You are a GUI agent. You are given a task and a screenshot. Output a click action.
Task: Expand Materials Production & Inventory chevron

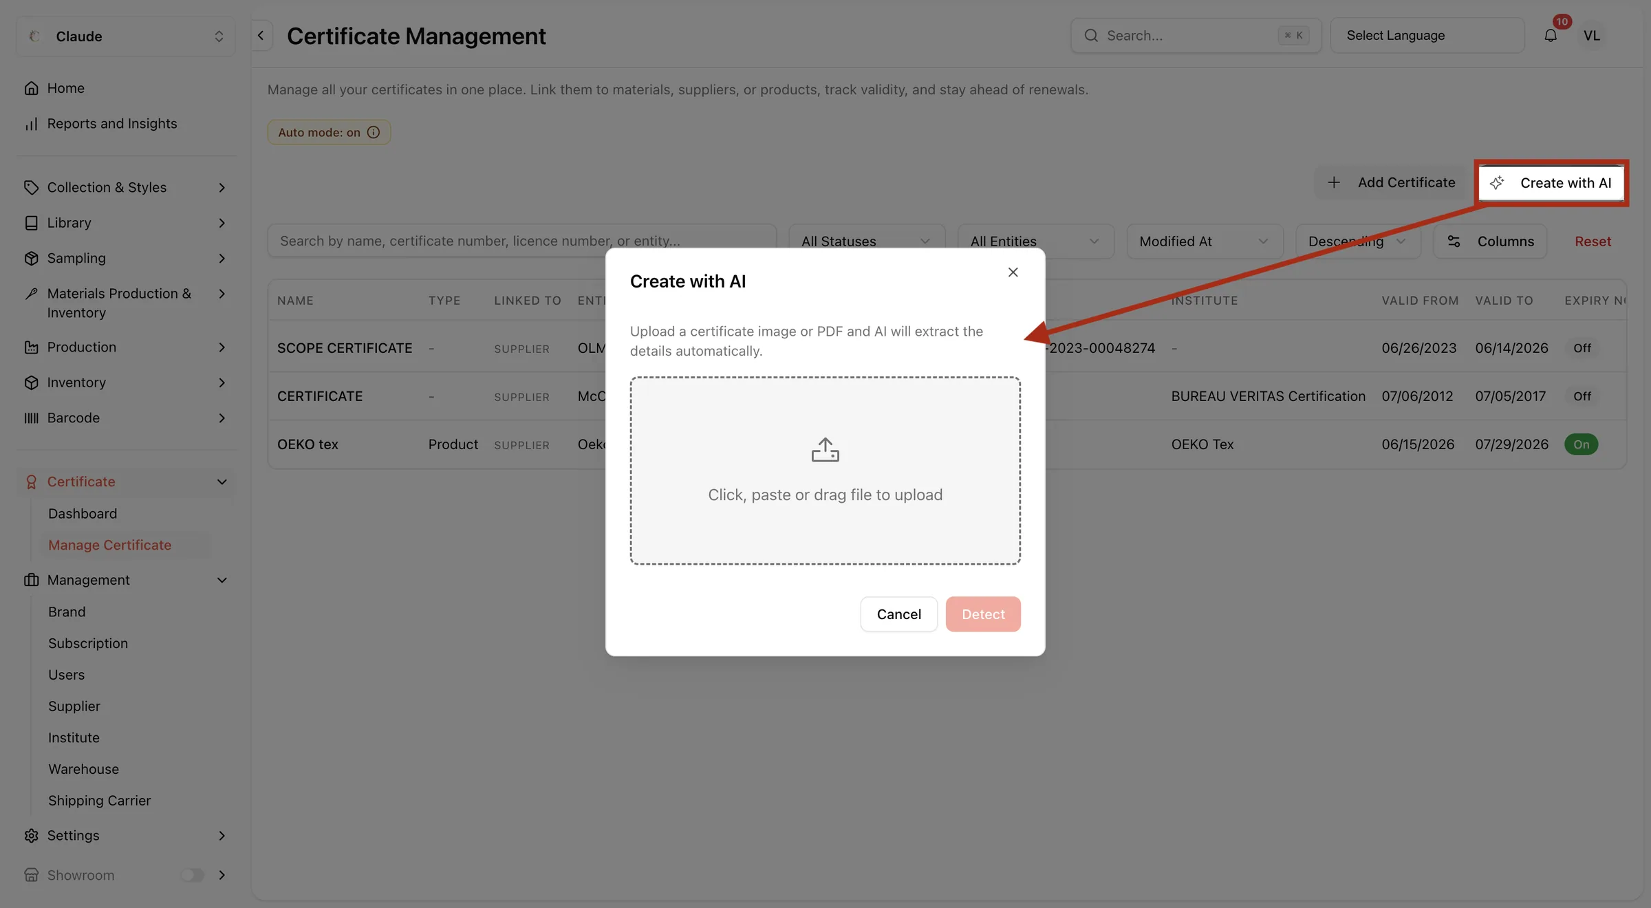click(x=222, y=294)
